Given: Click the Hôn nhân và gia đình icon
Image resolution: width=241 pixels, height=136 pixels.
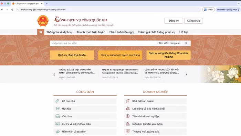Looking at the screenshot, I should pyautogui.click(x=57, y=132).
